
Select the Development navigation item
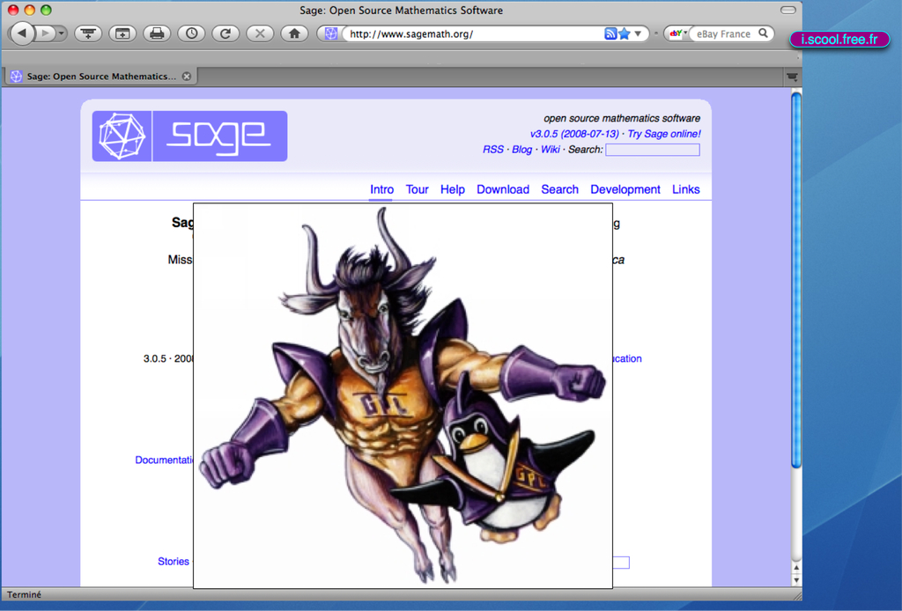[625, 189]
